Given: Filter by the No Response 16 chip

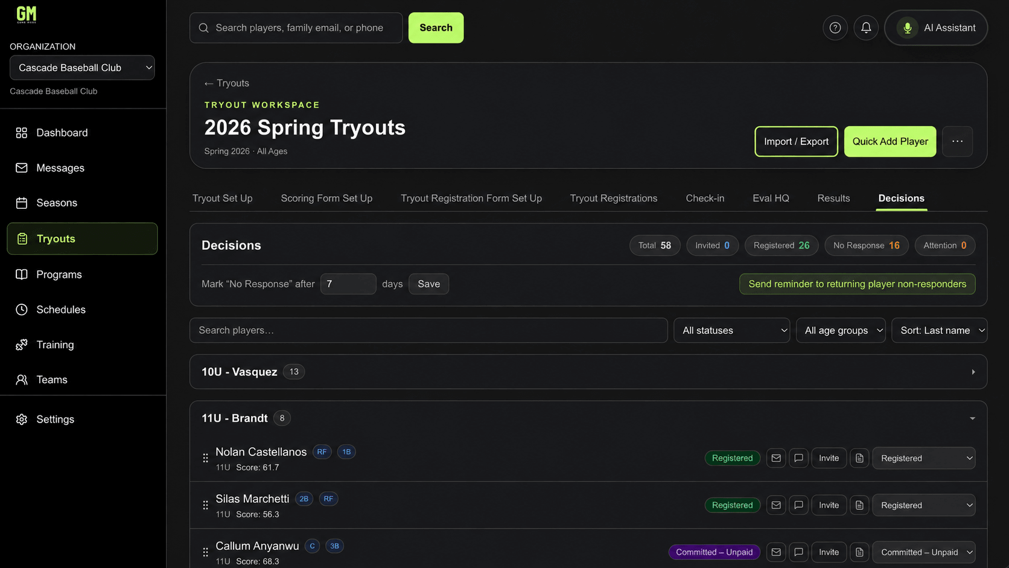Looking at the screenshot, I should click(x=866, y=245).
